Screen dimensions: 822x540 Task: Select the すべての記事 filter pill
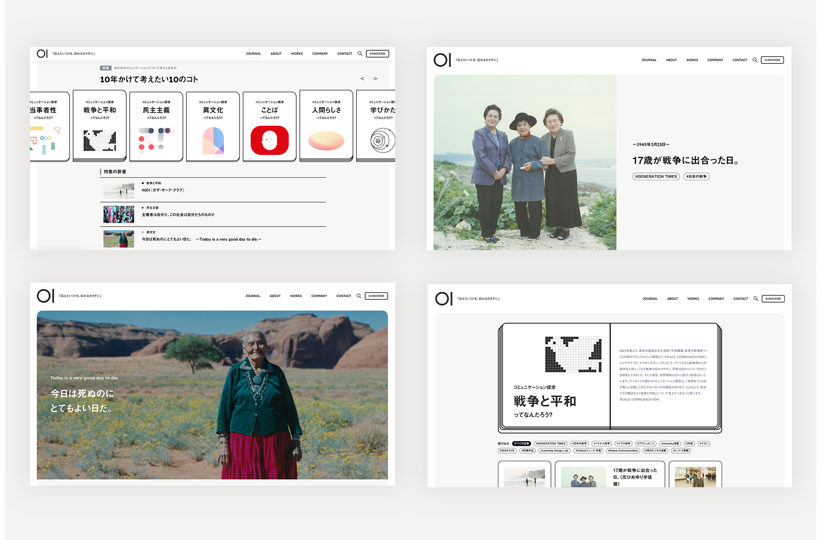[x=521, y=443]
